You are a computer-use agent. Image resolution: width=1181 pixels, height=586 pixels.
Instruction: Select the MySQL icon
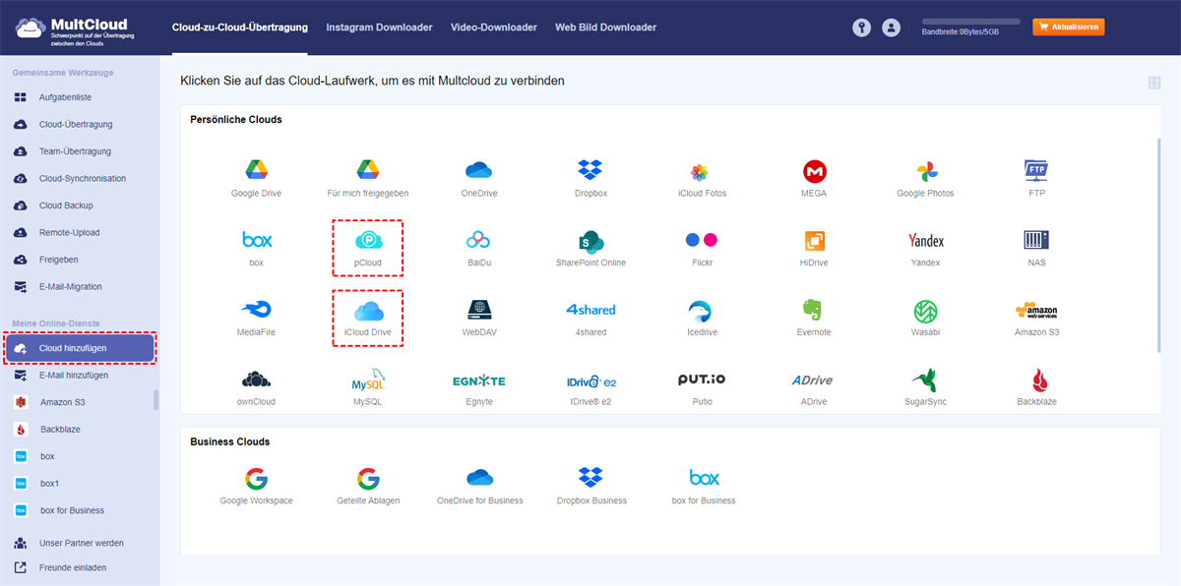368,381
